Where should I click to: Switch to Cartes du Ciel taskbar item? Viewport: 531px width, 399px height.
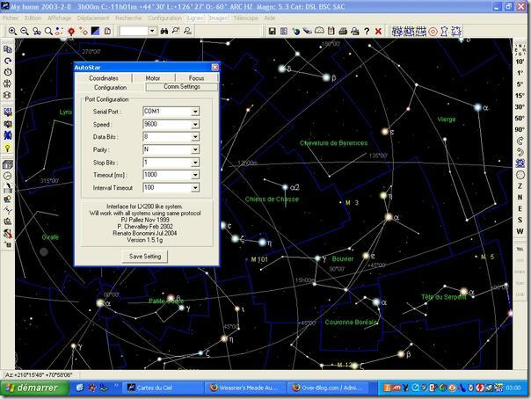tap(163, 388)
